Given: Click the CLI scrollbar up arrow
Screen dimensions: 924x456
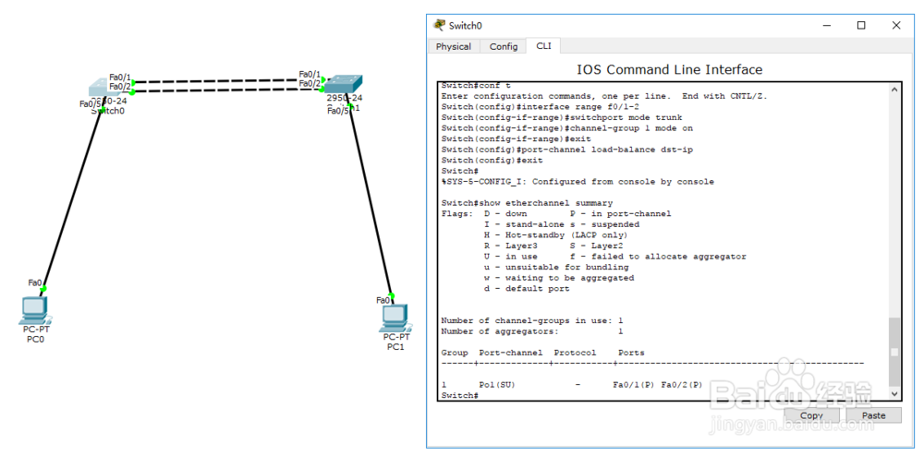Looking at the screenshot, I should [x=894, y=90].
